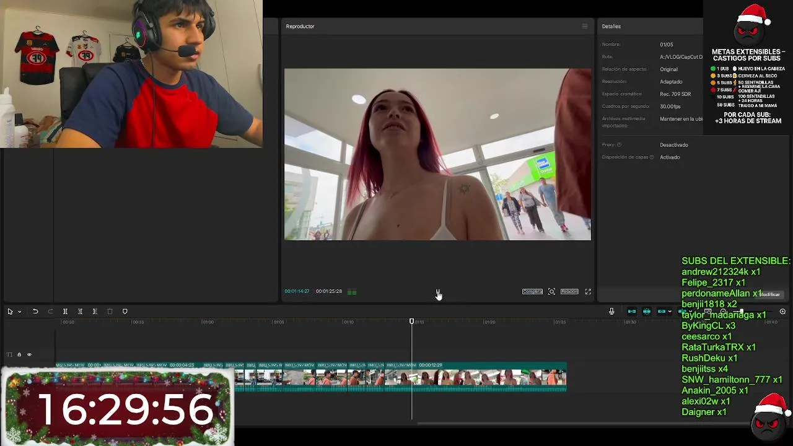Viewport: 793px width, 446px height.
Task: Click the total duration 00:01:25:28
Action: [x=329, y=292]
